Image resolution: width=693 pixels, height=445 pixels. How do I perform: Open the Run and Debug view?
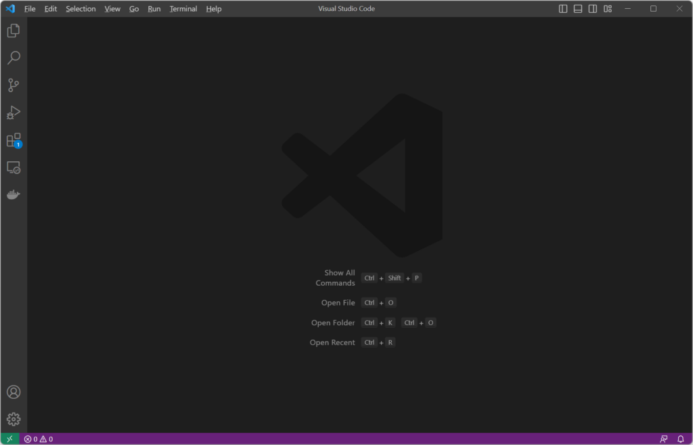click(14, 112)
